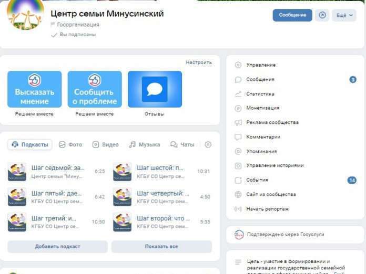The image size is (366, 274).
Task: Play podcast Шаг третий
Action: [17, 222]
